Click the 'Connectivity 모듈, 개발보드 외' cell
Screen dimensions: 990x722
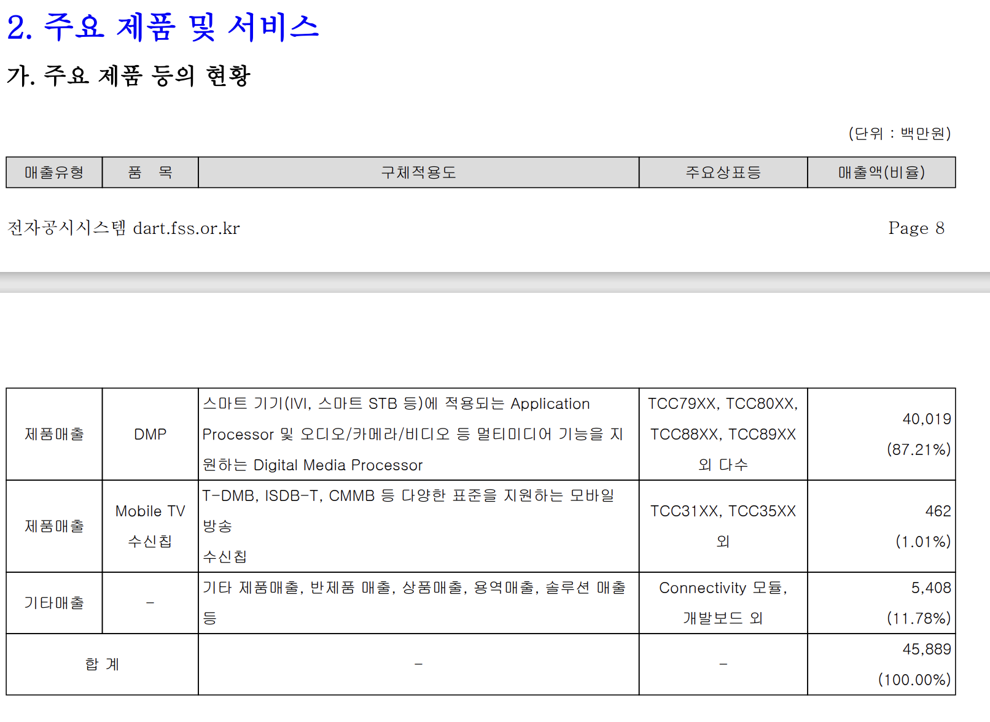pos(723,603)
